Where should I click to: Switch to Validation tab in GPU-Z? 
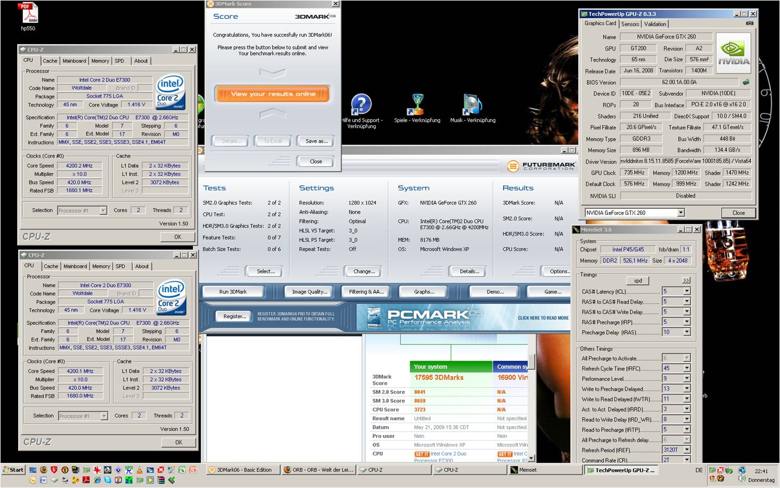[655, 24]
